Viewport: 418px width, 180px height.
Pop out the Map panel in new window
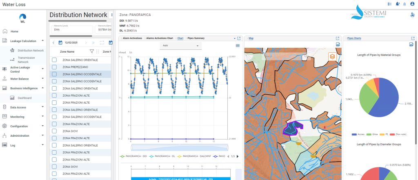(x=338, y=38)
